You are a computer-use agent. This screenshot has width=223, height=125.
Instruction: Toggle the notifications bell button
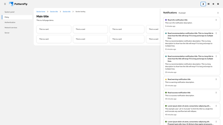coord(203,4)
